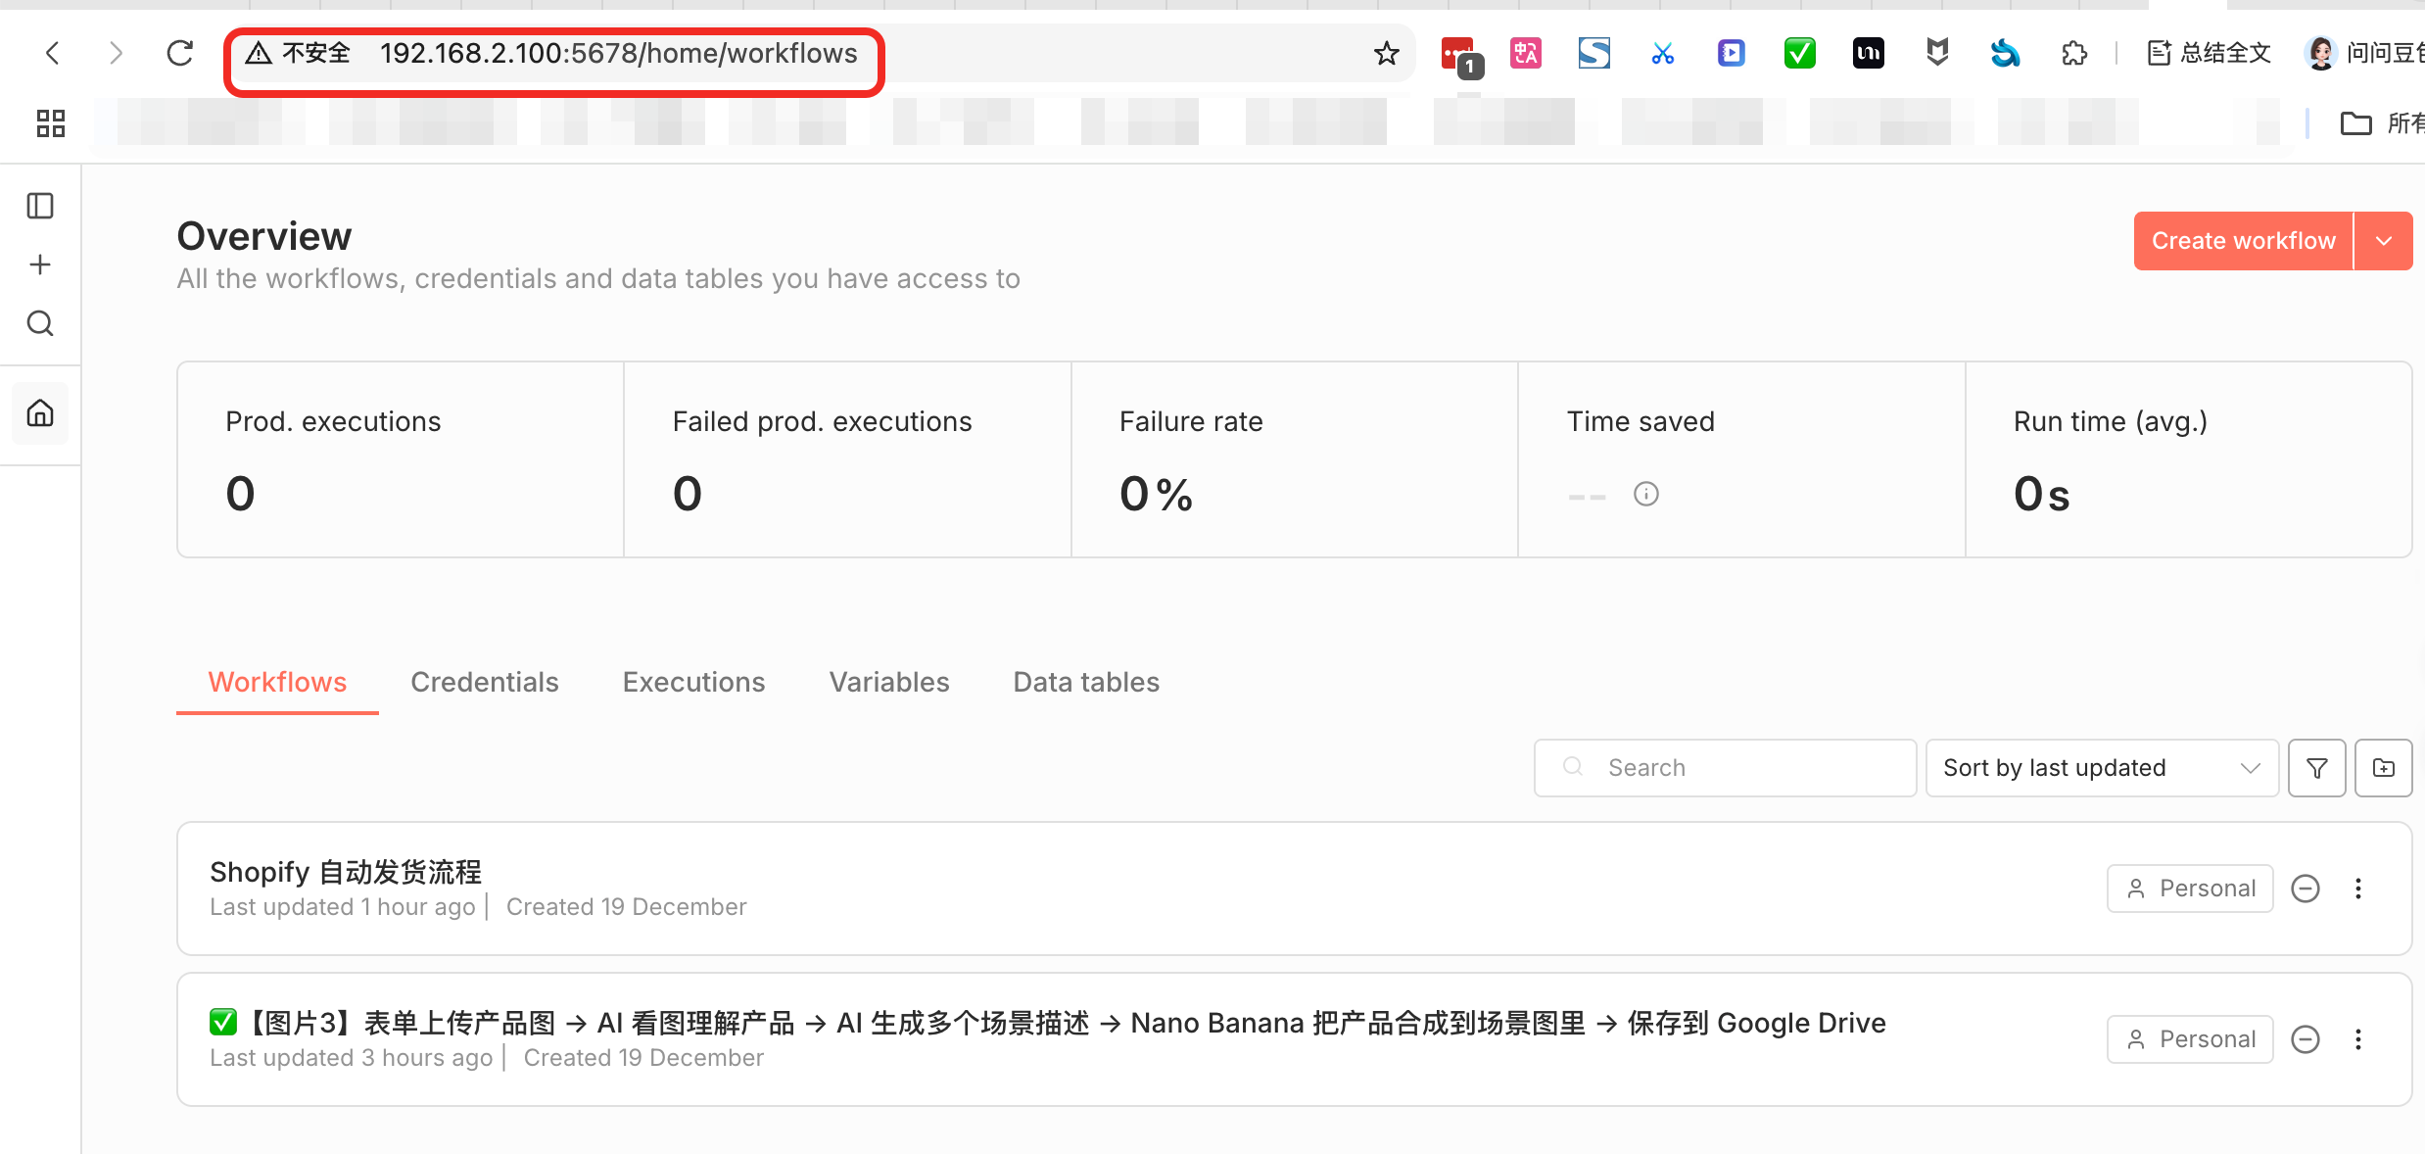This screenshot has height=1154, width=2425.
Task: Toggle status circle for Shopify workflow
Action: tap(2306, 889)
